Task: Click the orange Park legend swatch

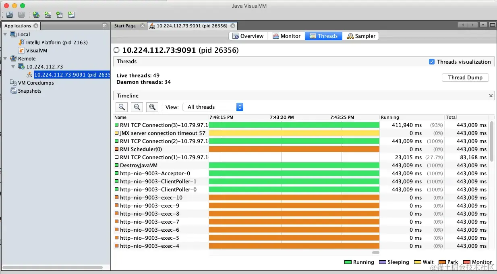Action: point(442,262)
